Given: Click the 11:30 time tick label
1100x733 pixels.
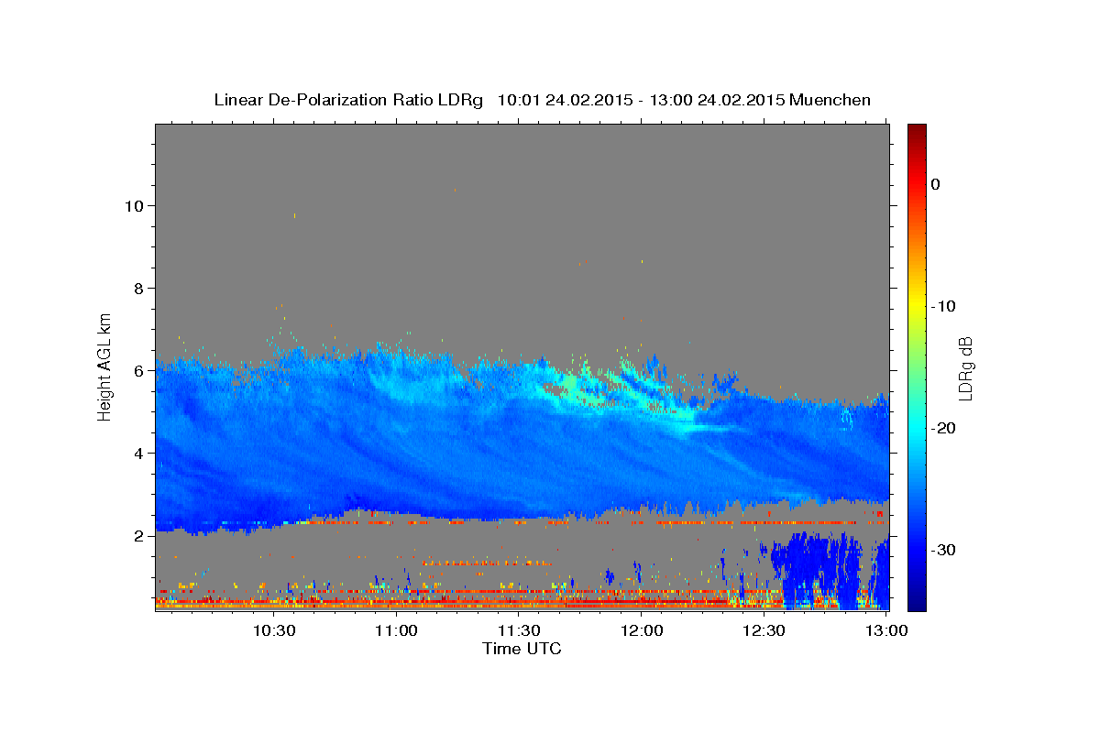Looking at the screenshot, I should point(519,630).
